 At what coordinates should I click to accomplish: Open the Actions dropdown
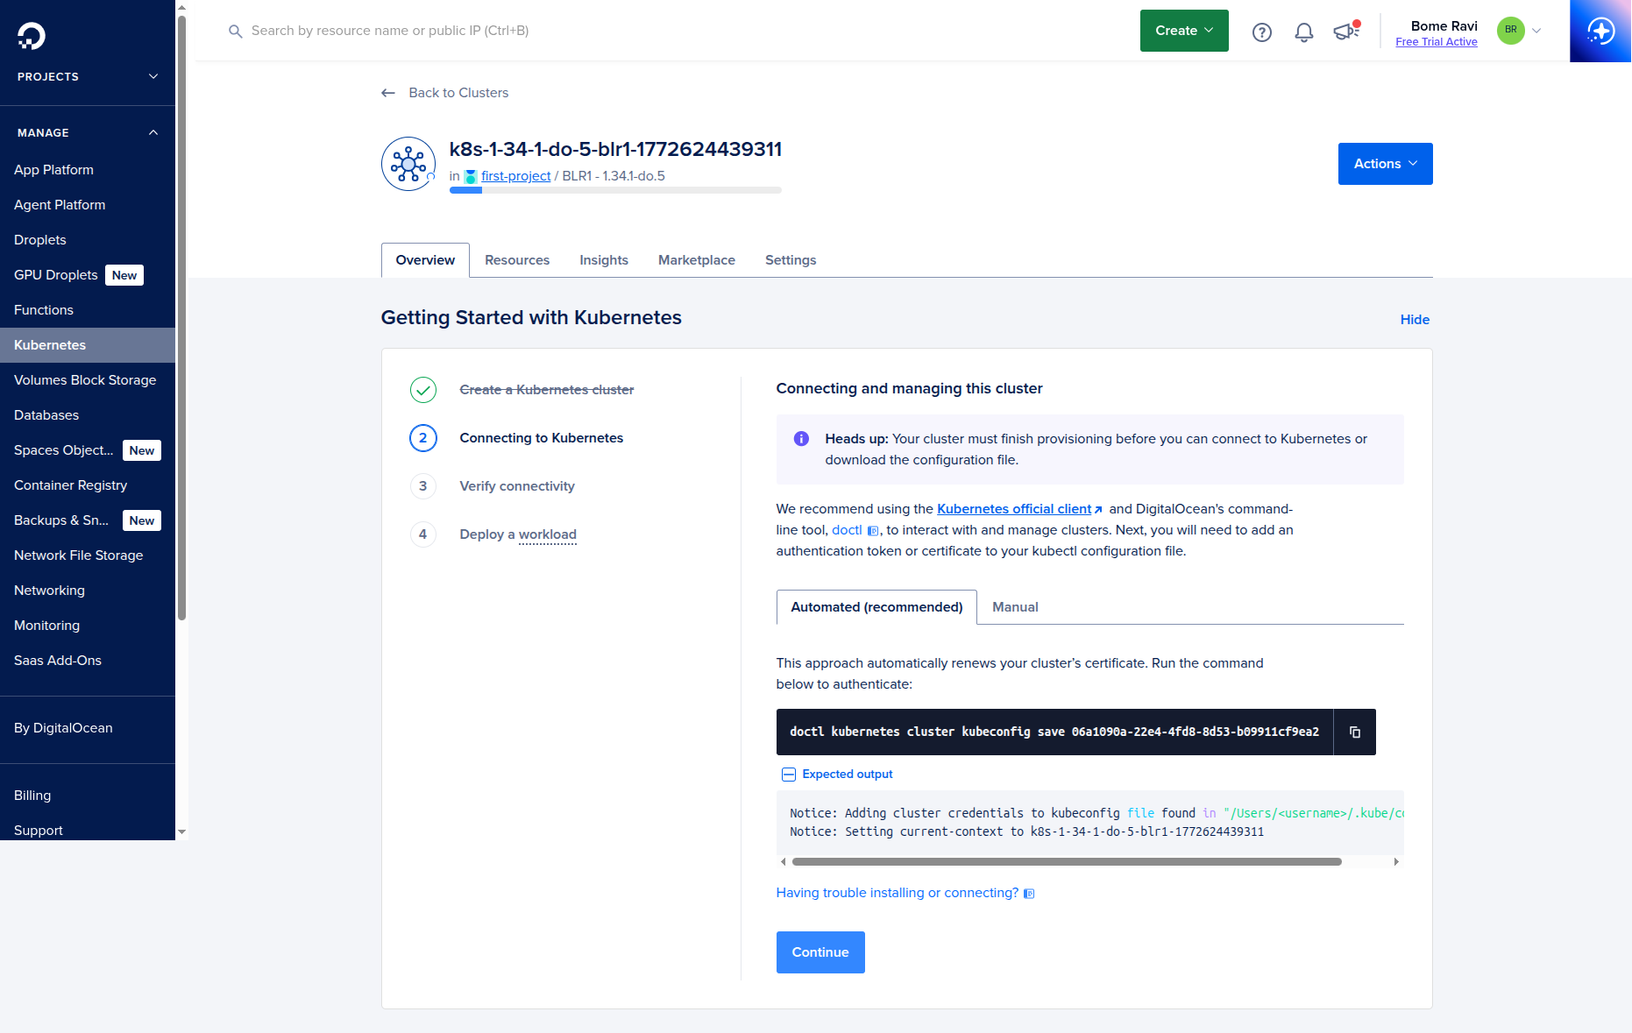1385,164
